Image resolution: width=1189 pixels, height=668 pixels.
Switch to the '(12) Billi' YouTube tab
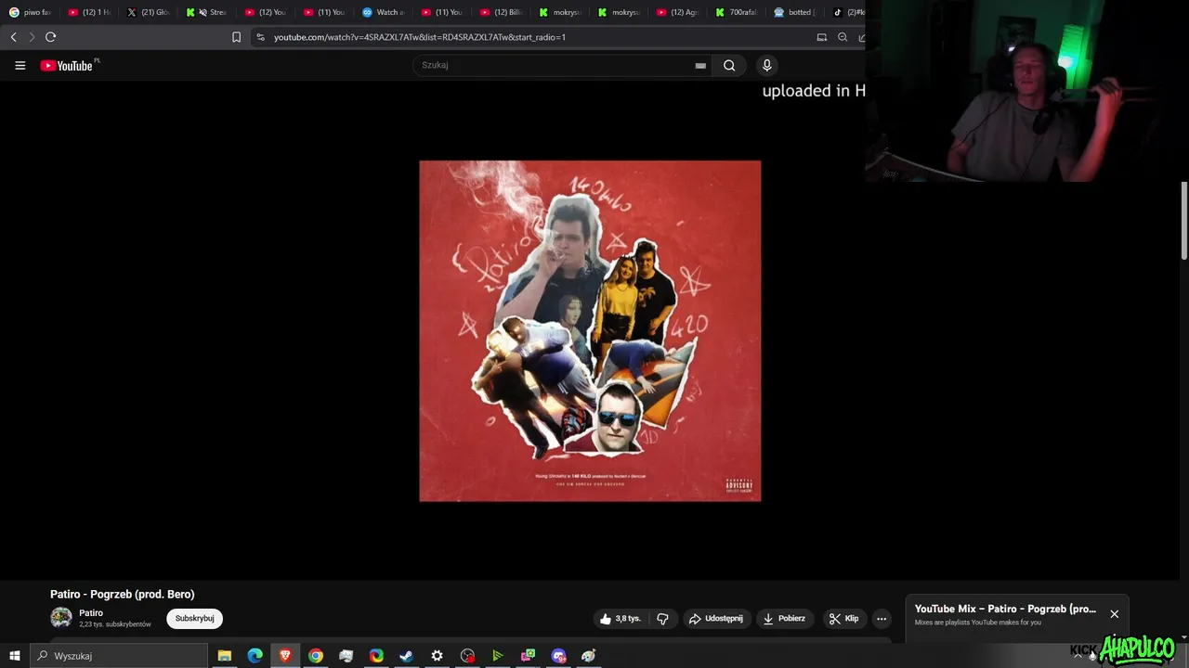coord(501,12)
